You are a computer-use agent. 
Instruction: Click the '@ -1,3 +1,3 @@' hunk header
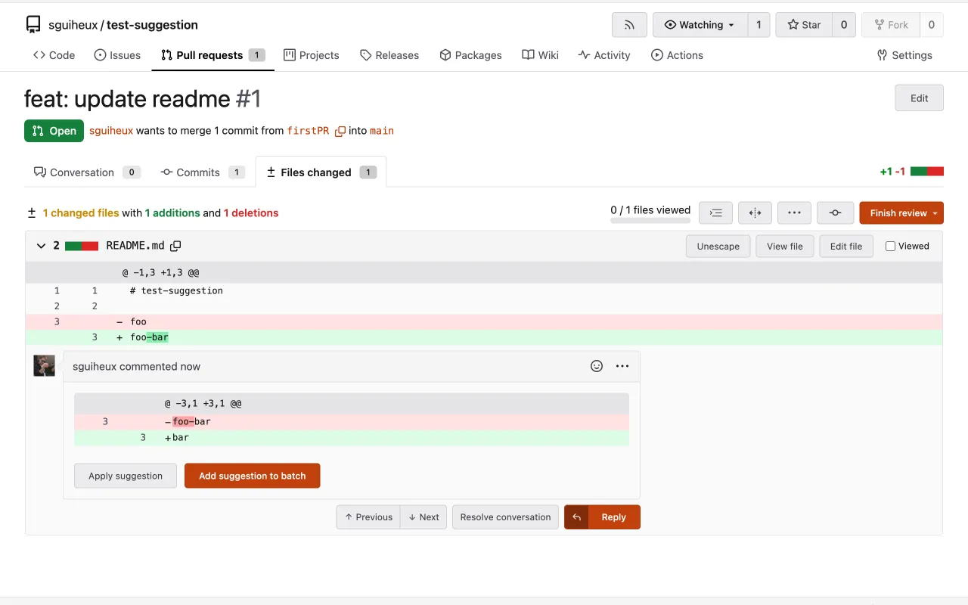pyautogui.click(x=484, y=272)
